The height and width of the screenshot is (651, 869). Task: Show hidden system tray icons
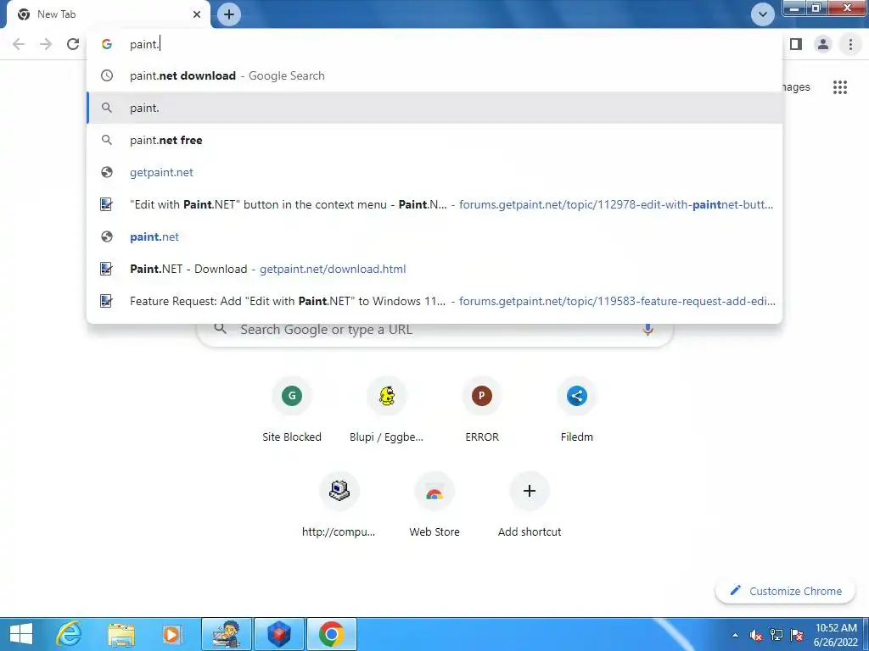tap(736, 635)
